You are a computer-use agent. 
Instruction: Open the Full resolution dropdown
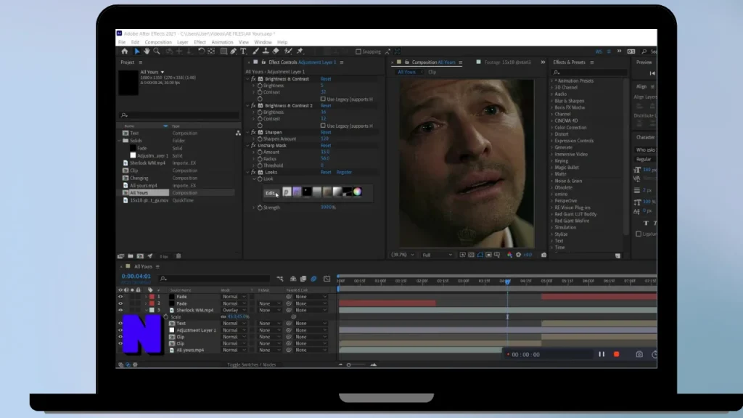[437, 255]
